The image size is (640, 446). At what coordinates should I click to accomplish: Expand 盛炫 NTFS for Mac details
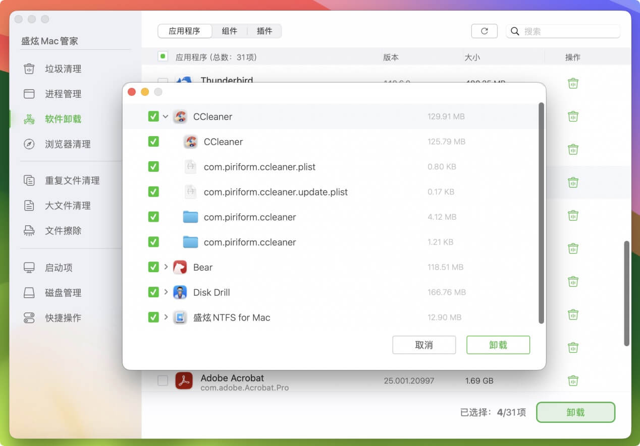click(165, 317)
